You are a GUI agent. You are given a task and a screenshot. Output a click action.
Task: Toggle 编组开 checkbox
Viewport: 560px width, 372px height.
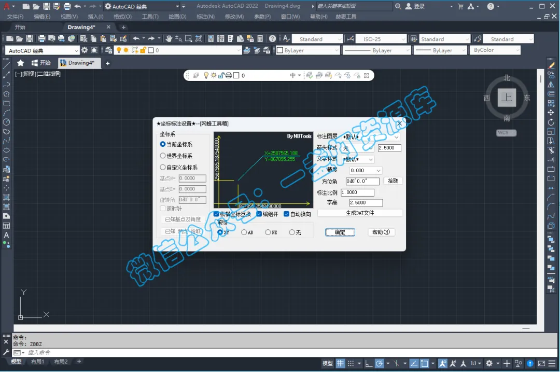[267, 214]
